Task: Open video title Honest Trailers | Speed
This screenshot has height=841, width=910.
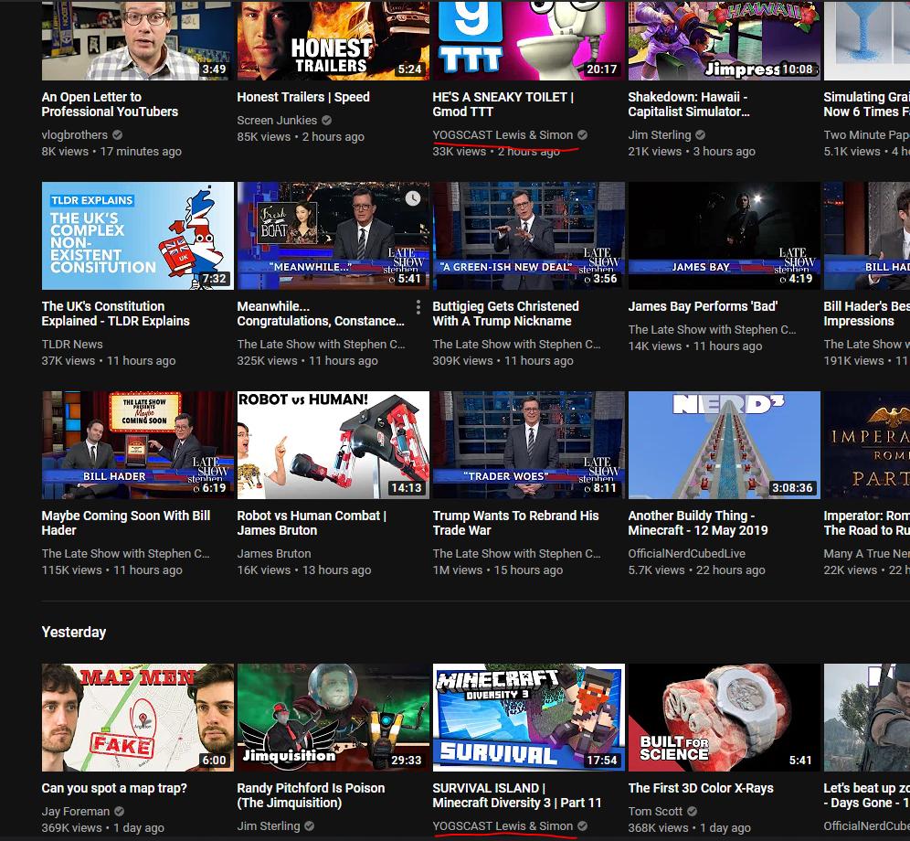Action: coord(303,97)
